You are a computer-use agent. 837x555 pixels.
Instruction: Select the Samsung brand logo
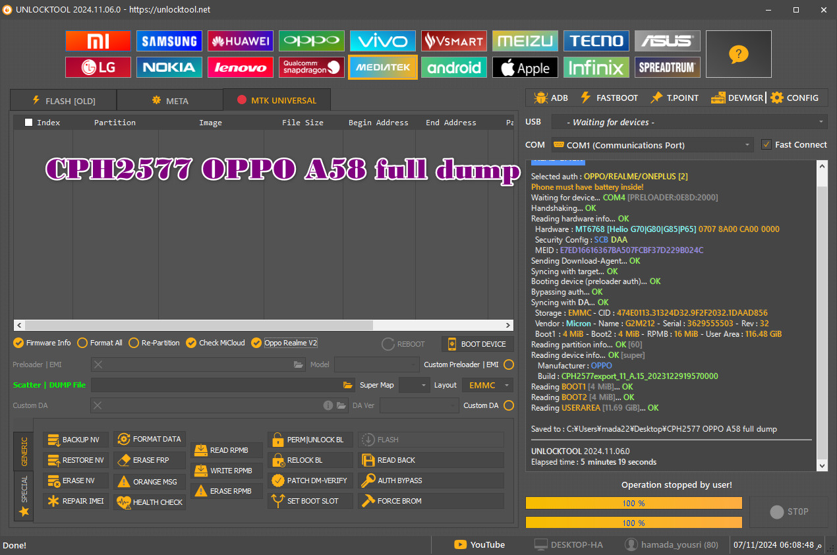click(x=169, y=41)
